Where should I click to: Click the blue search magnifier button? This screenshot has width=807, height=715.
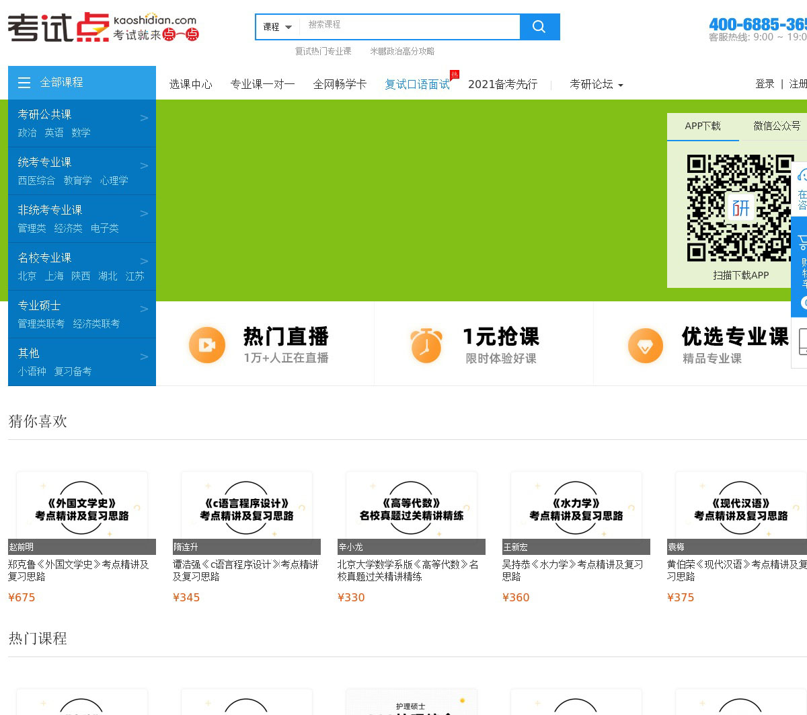(x=539, y=27)
